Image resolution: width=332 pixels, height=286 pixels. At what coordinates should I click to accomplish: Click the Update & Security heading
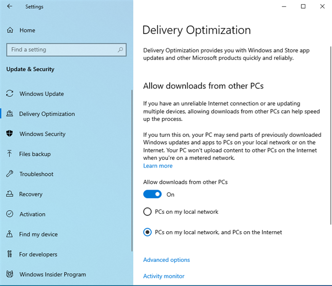[30, 69]
